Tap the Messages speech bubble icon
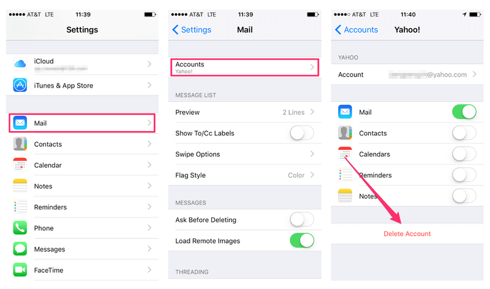The image size is (490, 289). pos(20,249)
